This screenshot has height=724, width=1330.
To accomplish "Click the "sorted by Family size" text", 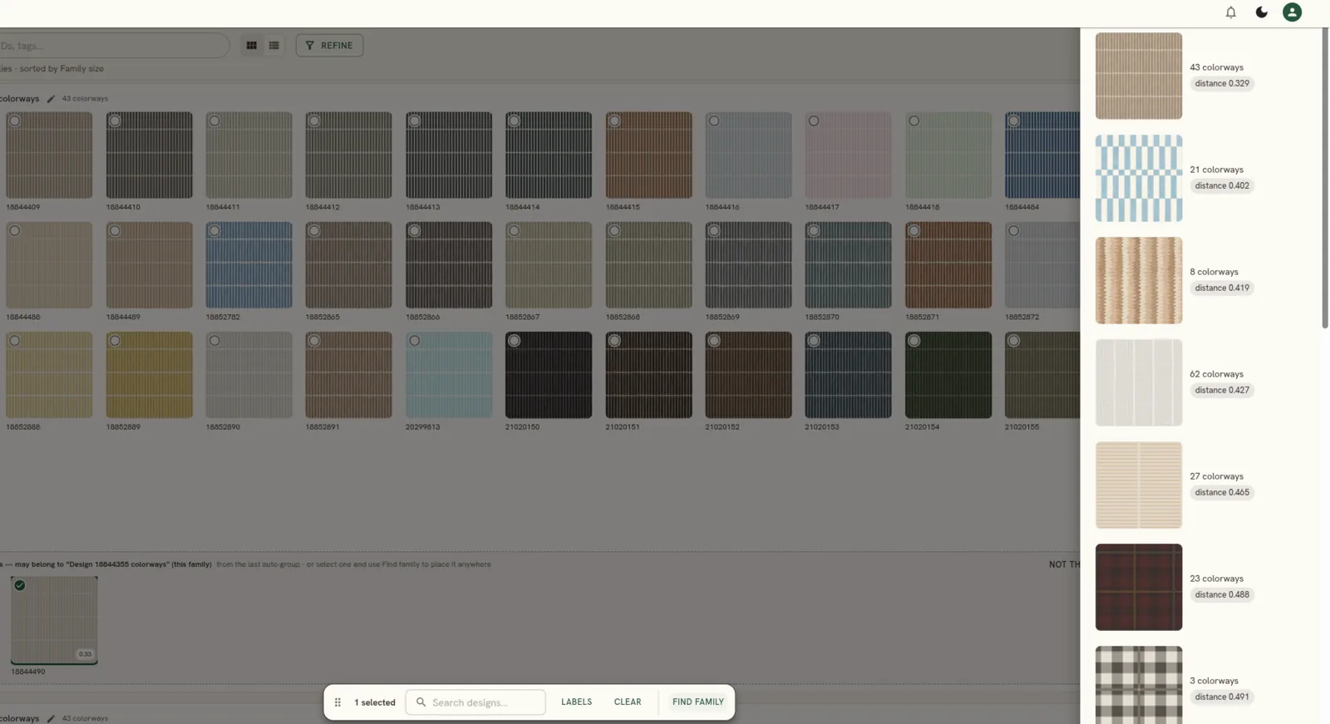I will click(x=62, y=69).
